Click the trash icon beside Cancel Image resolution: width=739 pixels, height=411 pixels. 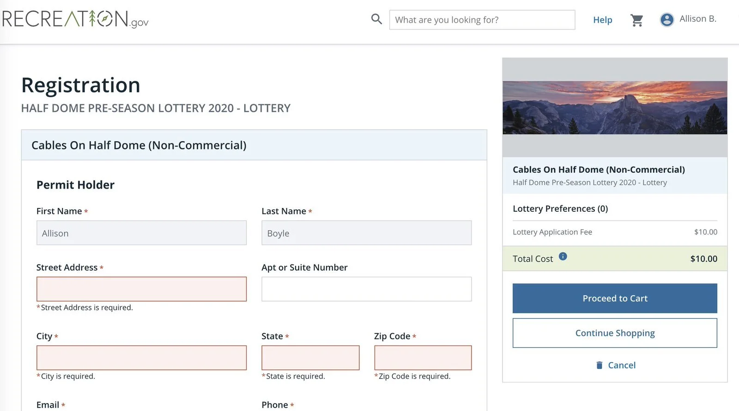click(599, 365)
